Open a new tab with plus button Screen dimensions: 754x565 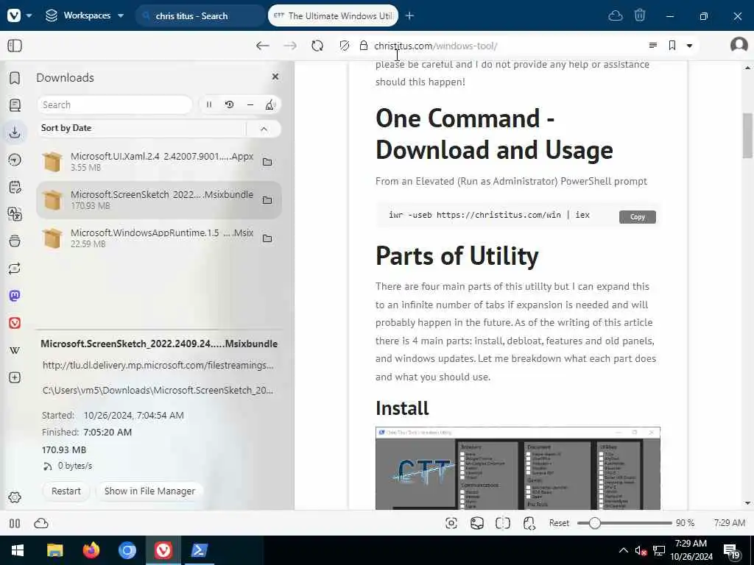pos(409,16)
